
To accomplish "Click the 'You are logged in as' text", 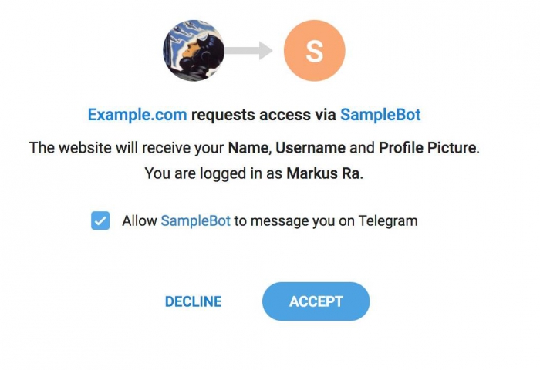I will pyautogui.click(x=214, y=173).
